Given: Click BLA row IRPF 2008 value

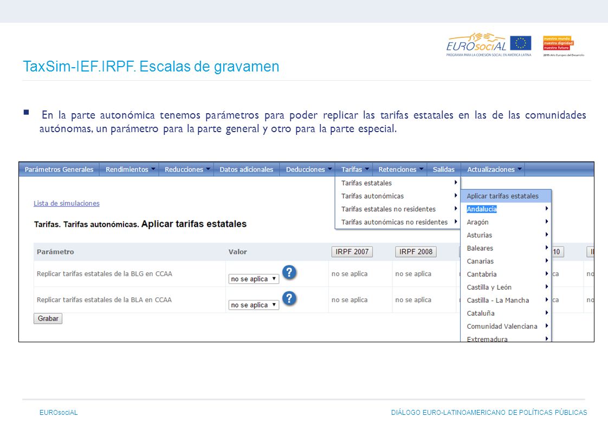Looking at the screenshot, I should tap(413, 299).
